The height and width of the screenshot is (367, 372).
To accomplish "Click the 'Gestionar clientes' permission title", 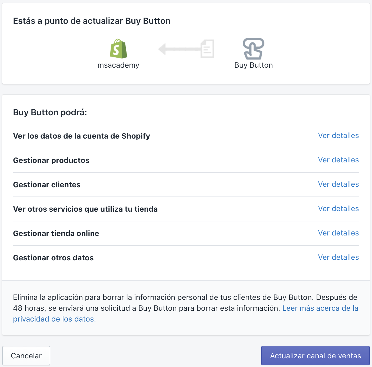I will tap(47, 185).
